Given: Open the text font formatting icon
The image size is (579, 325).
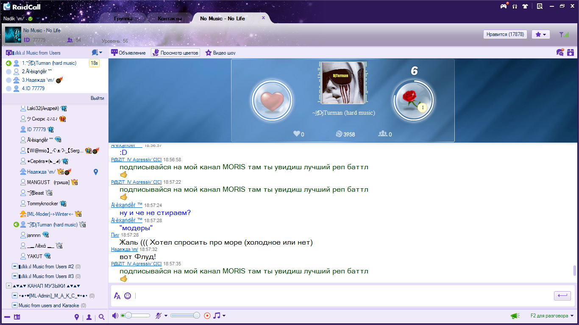Looking at the screenshot, I should click(x=117, y=296).
